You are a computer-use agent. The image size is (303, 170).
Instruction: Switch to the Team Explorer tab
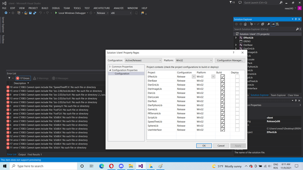tap(278, 95)
